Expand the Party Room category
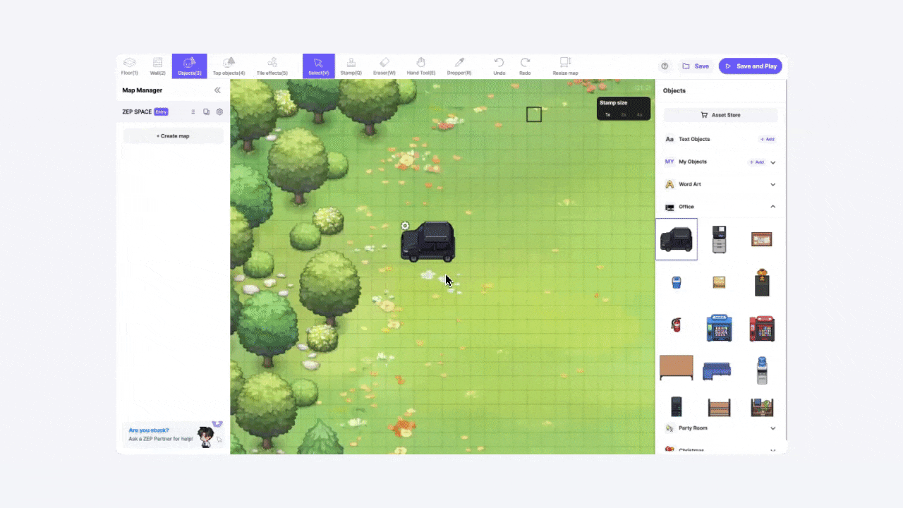This screenshot has height=508, width=903. pos(772,428)
